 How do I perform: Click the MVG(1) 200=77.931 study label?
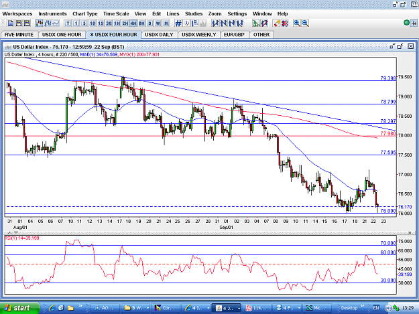[x=139, y=54]
